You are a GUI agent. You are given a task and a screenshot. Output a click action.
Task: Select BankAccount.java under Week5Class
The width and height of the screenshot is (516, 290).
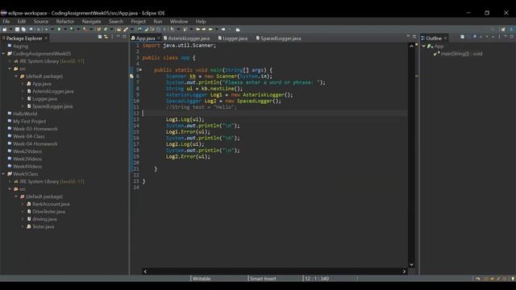pyautogui.click(x=51, y=204)
